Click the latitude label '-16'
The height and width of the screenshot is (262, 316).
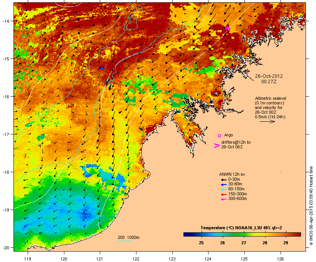click(5, 97)
